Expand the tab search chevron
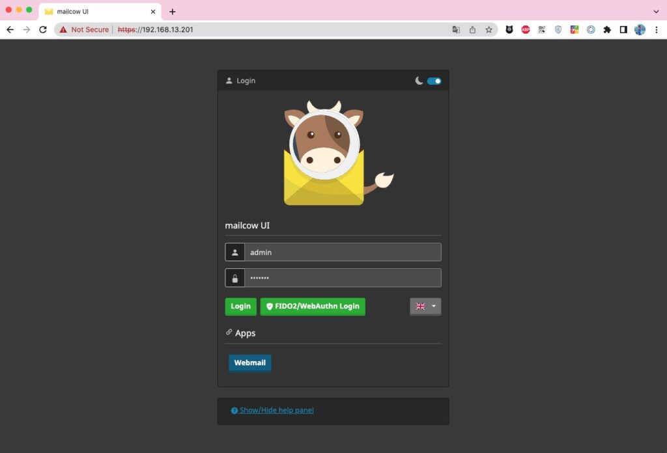This screenshot has height=453, width=667. (x=656, y=12)
